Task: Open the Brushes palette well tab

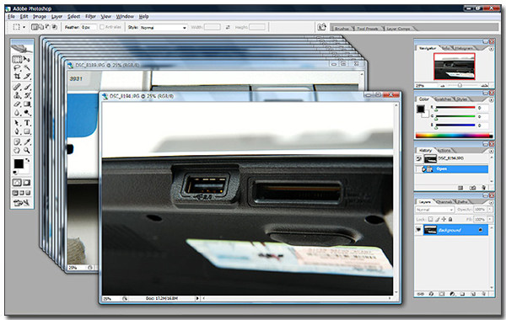Action: coord(342,29)
